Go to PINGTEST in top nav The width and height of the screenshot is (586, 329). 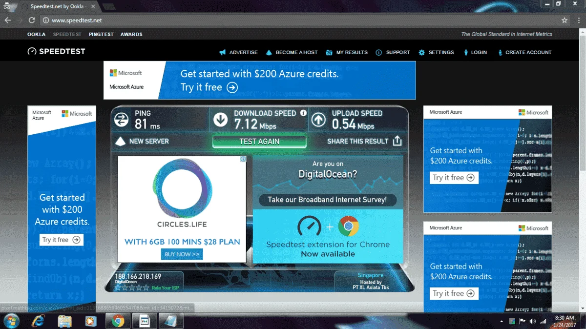tap(101, 34)
